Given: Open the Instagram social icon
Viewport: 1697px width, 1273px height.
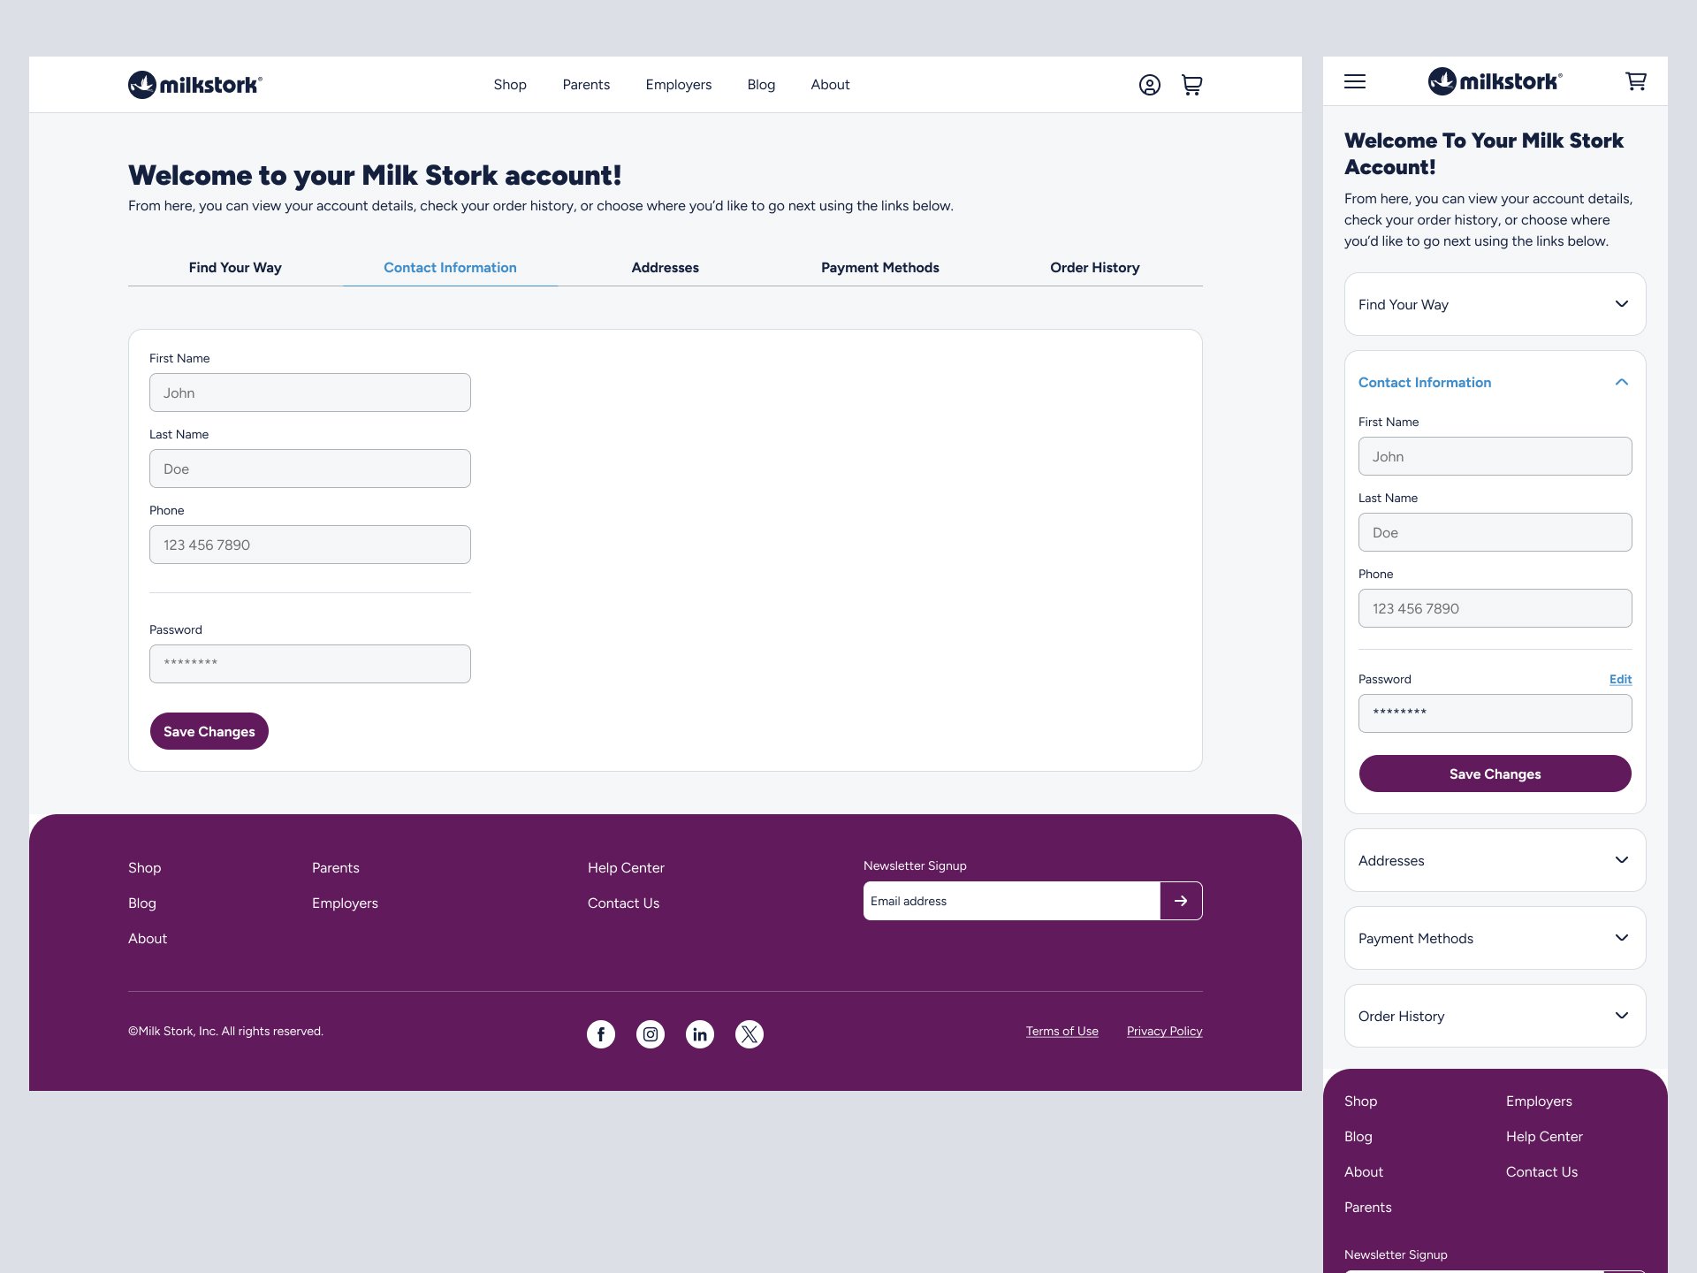Looking at the screenshot, I should pyautogui.click(x=651, y=1033).
